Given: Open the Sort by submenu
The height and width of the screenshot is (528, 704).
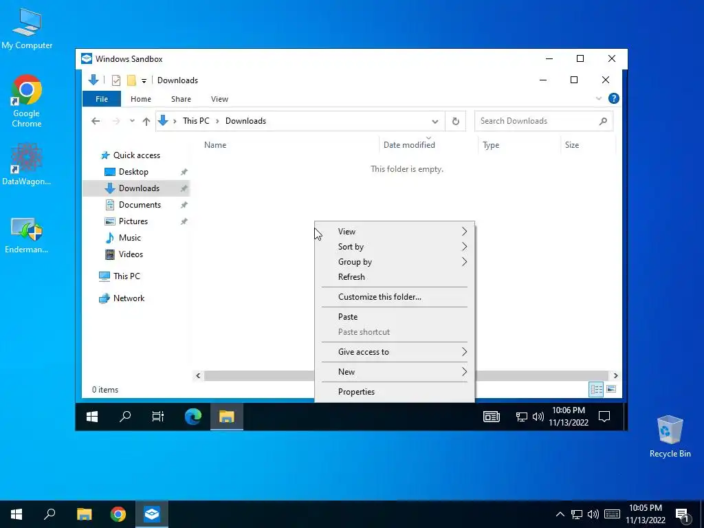Looking at the screenshot, I should tap(395, 247).
